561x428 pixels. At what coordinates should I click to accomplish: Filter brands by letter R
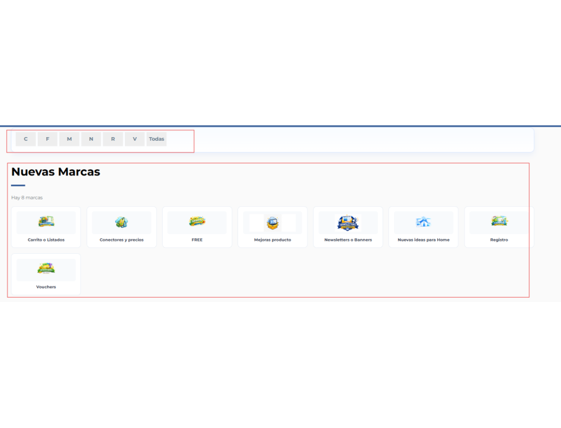(113, 139)
